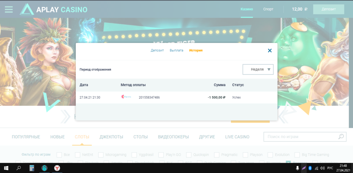Click the Депозит button in header
Viewport: 353px width, 173px height.
tap(329, 9)
